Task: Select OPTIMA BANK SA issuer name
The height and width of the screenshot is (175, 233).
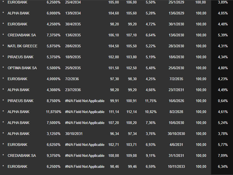Action: 22,68
